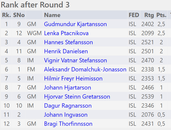The width and height of the screenshot is (171, 130).
Task: Click the SNo column header
Action: pyautogui.click(x=19, y=15)
